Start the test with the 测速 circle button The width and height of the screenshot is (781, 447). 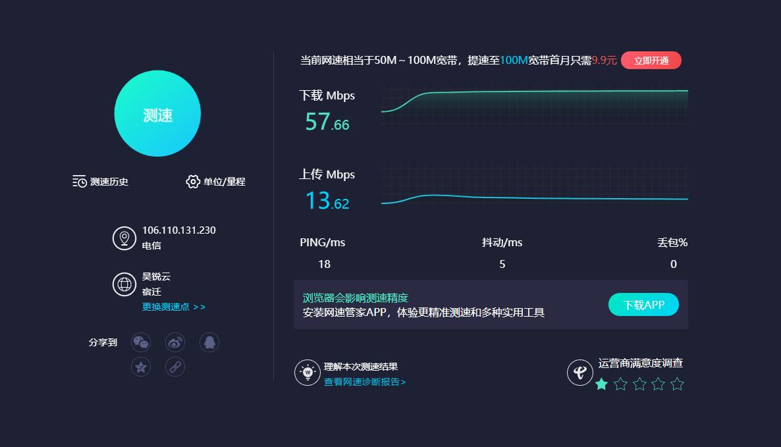[x=157, y=113]
